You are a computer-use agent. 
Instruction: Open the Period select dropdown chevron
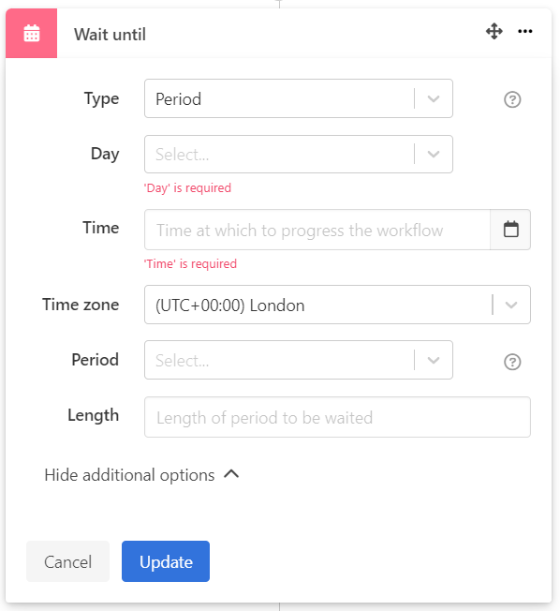tap(434, 360)
